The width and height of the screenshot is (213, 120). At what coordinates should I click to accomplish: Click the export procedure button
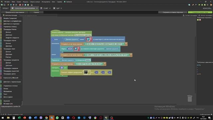tap(190, 15)
